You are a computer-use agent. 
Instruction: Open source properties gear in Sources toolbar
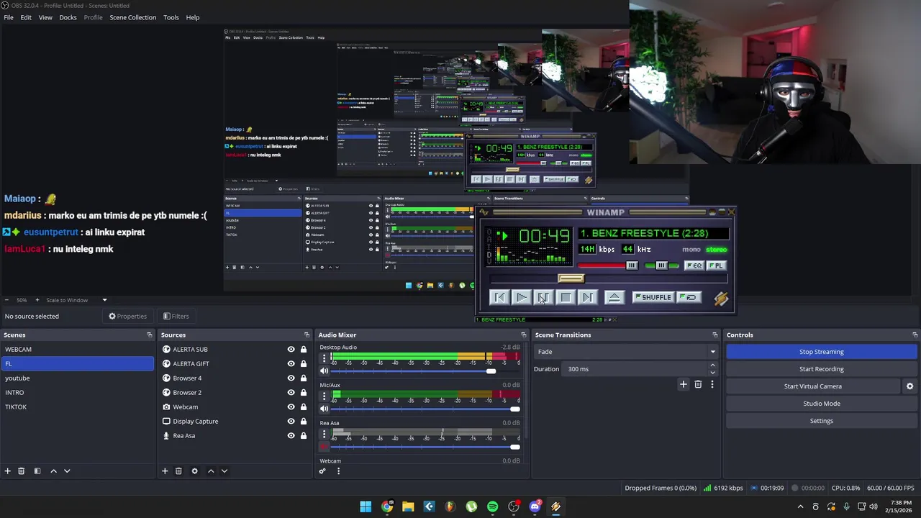[x=194, y=471]
